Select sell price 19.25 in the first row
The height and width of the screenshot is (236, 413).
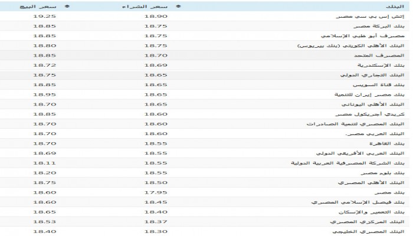44,17
